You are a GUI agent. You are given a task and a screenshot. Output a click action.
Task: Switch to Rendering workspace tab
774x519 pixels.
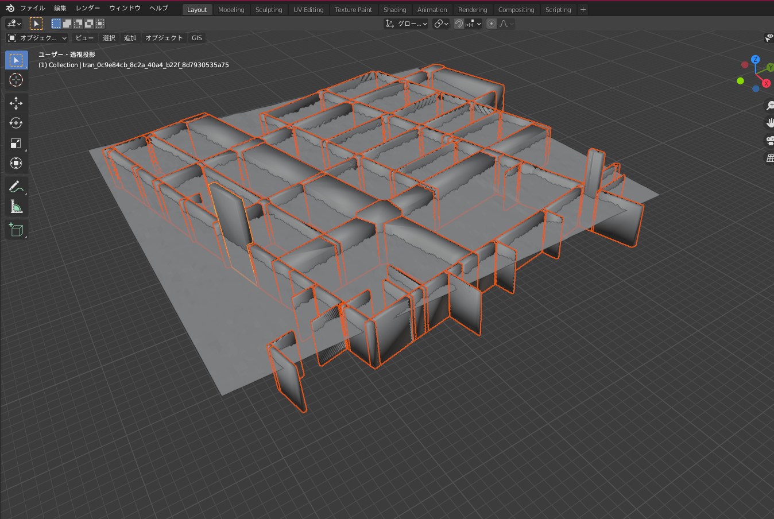pyautogui.click(x=473, y=10)
